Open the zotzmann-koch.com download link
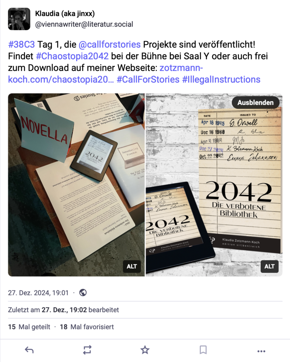Image resolution: width=290 pixels, height=362 pixels. pyautogui.click(x=105, y=74)
